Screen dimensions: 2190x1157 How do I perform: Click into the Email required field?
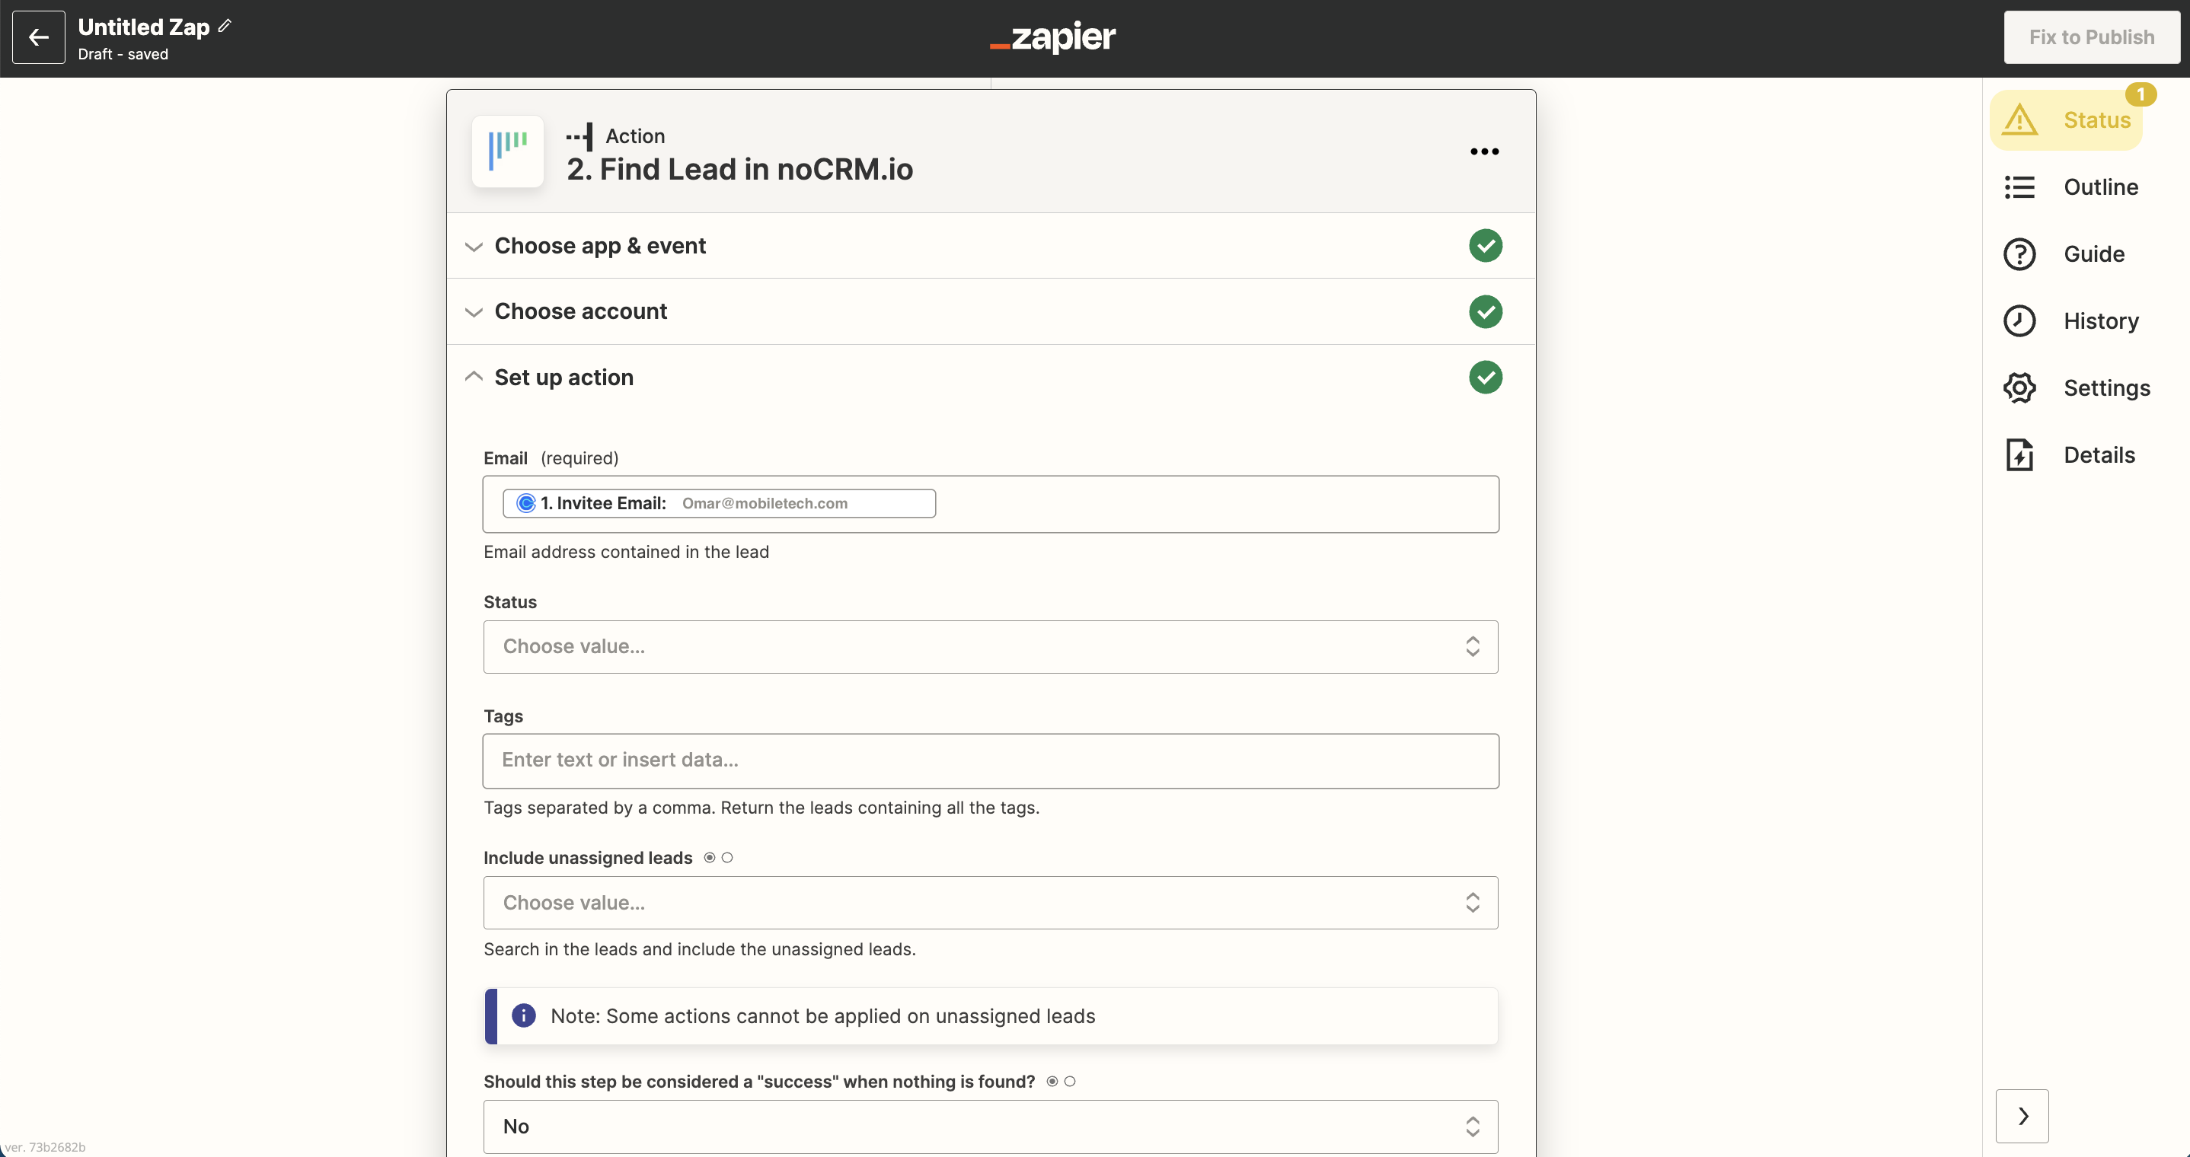pyautogui.click(x=991, y=504)
